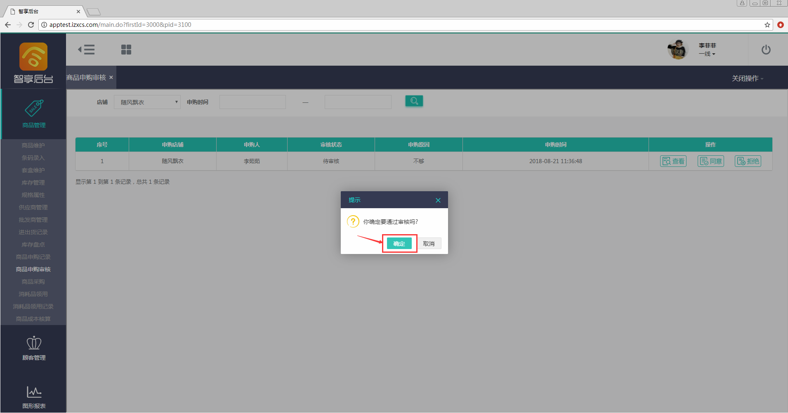Click the power logout icon
This screenshot has width=788, height=413.
point(766,50)
